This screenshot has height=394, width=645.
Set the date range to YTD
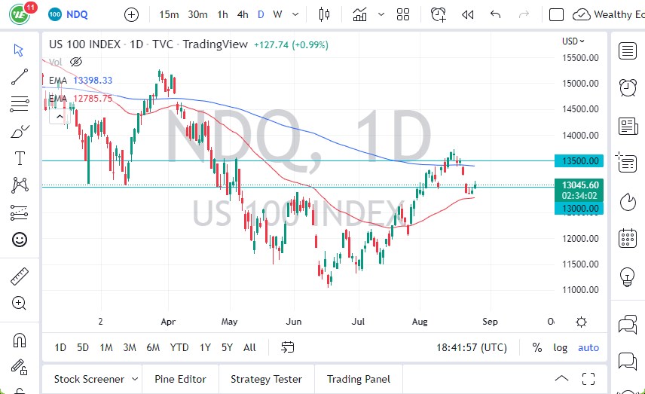tap(179, 347)
